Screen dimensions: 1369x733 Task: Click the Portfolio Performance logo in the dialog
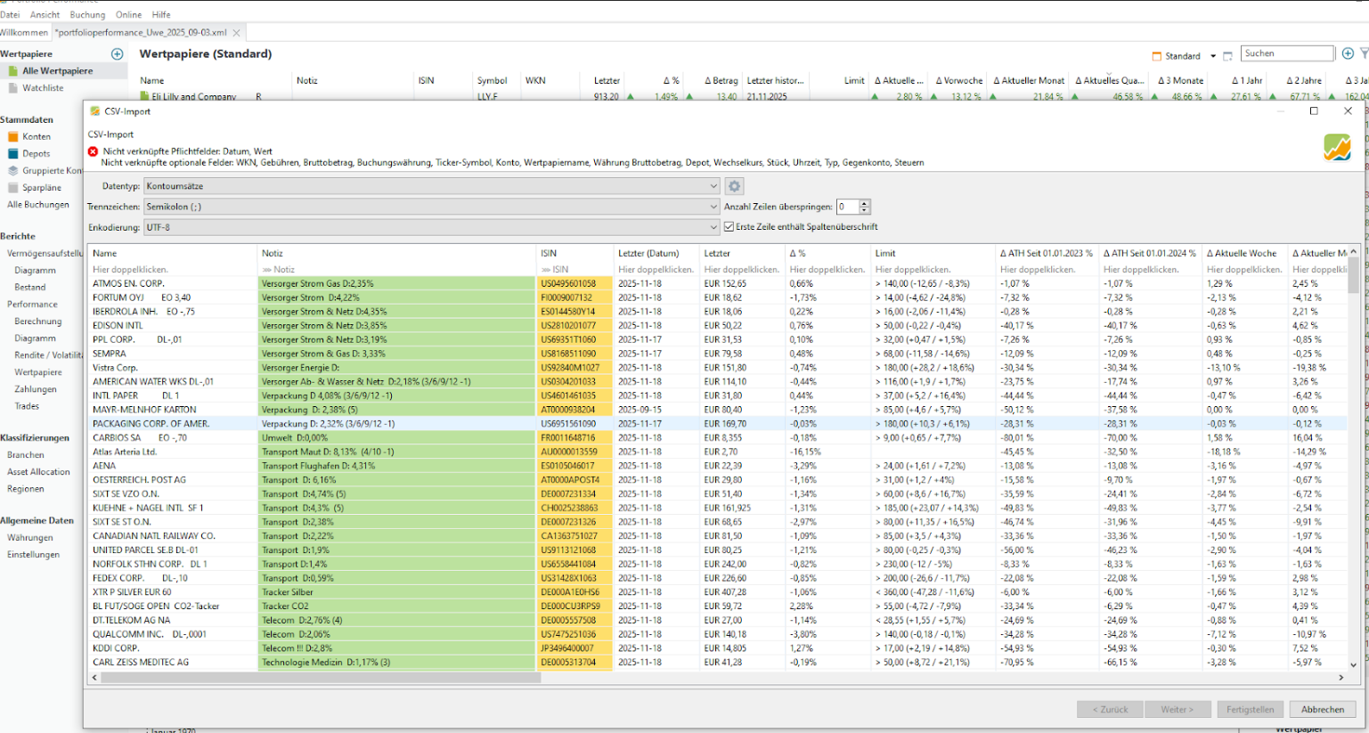pos(1337,148)
